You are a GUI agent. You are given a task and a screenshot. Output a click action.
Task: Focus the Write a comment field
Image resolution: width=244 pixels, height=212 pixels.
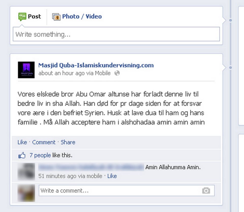click(127, 191)
